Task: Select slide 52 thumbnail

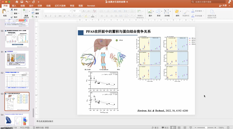Action: tap(17, 80)
